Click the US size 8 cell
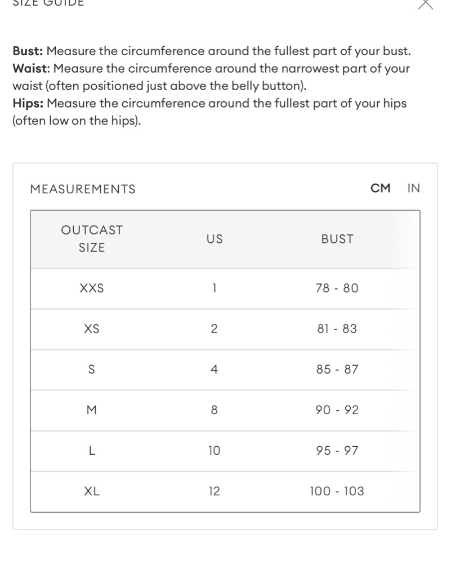Screen dimensions: 451x564 [x=214, y=410]
